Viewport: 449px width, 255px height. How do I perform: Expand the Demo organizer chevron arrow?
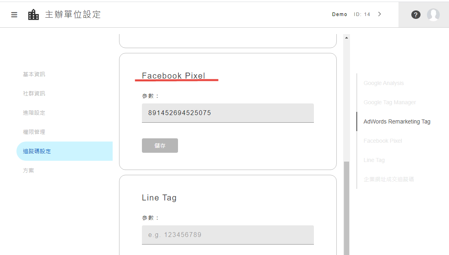380,14
